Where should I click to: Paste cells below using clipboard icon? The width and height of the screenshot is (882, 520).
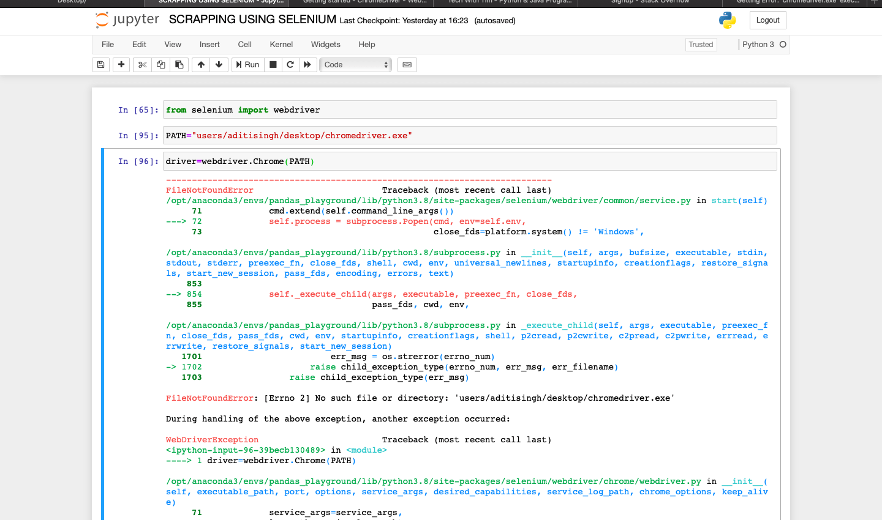coord(179,65)
